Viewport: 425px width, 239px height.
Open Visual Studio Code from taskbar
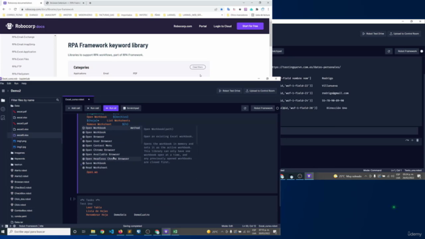click(x=112, y=232)
